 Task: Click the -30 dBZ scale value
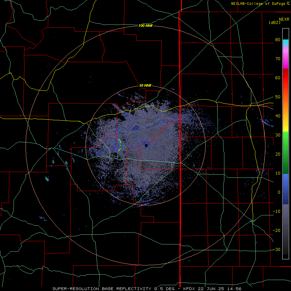pos(276,250)
